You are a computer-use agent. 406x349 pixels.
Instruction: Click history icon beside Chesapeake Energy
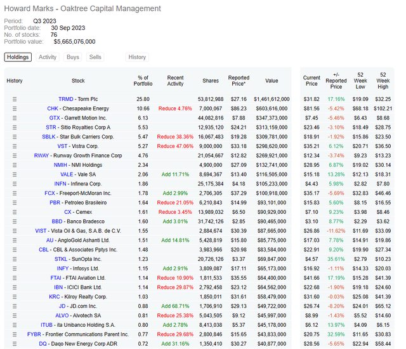(15, 109)
